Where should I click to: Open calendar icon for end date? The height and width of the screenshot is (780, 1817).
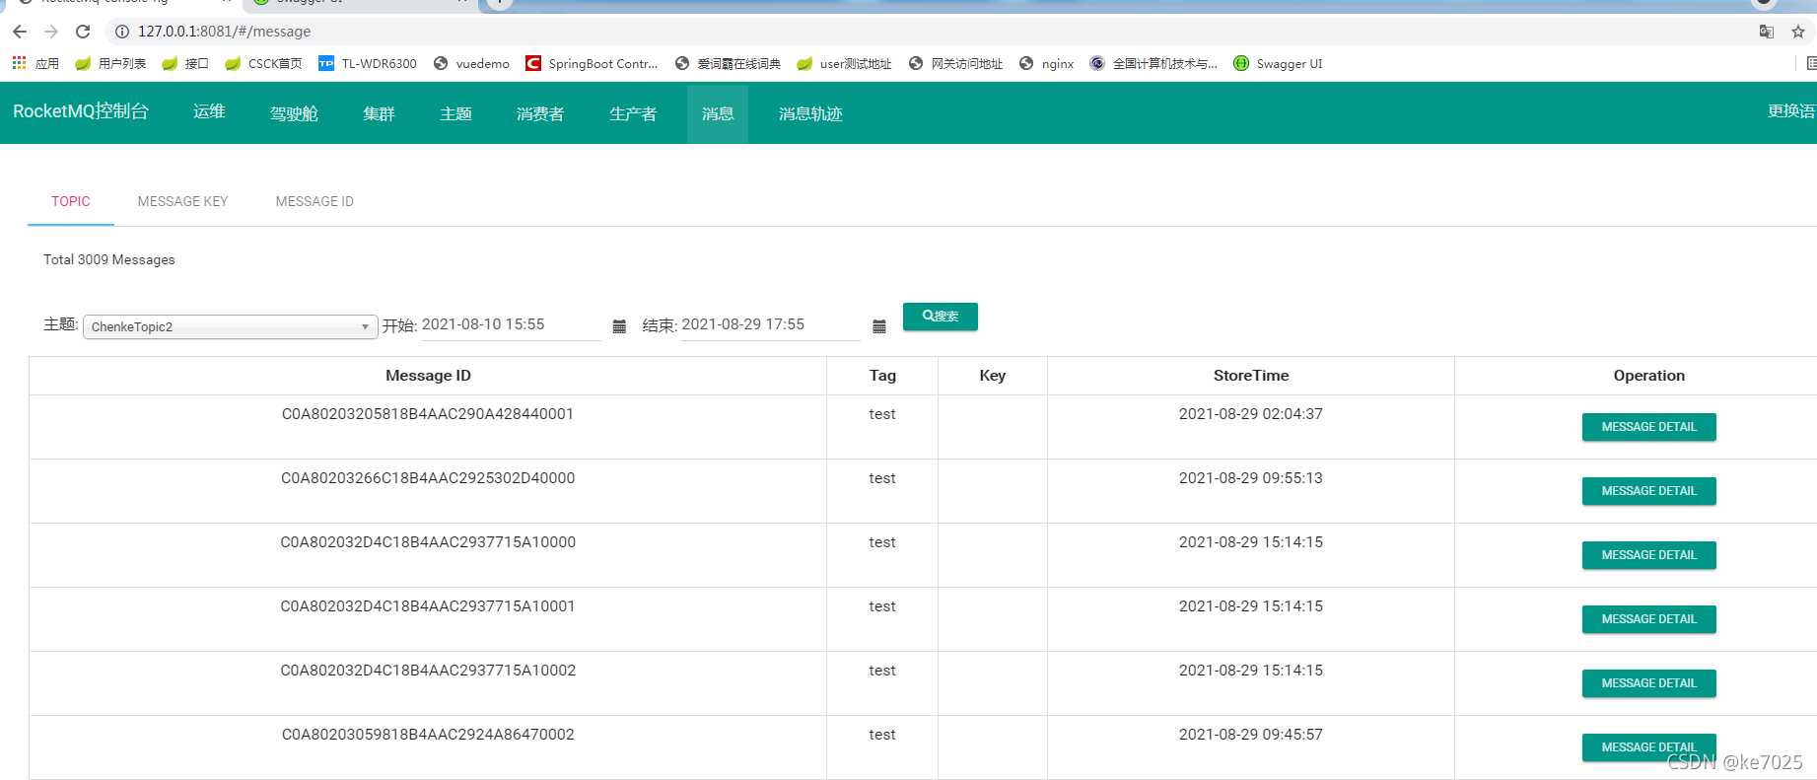tap(879, 326)
